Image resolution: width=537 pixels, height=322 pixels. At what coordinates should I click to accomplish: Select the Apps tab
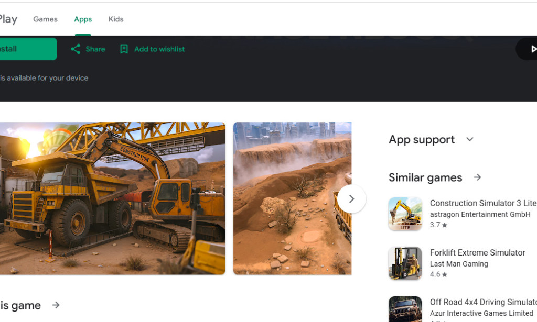pos(83,19)
